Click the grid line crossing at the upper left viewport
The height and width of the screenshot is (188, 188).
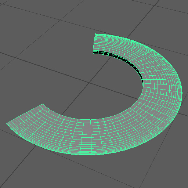click(x=60, y=20)
